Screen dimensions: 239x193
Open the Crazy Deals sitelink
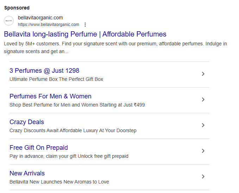coord(27,122)
